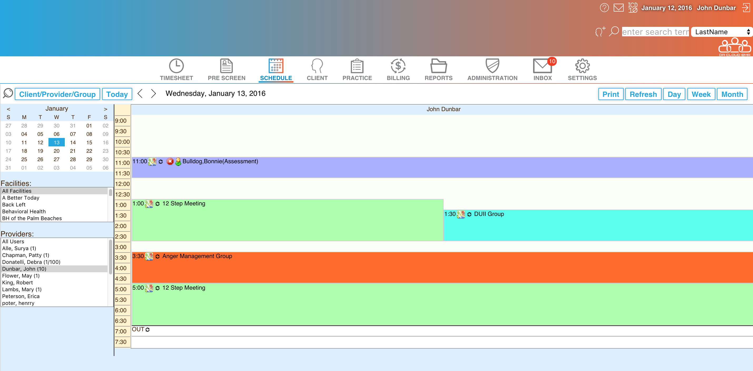The image size is (753, 371).
Task: Open the Administration tab
Action: 492,70
